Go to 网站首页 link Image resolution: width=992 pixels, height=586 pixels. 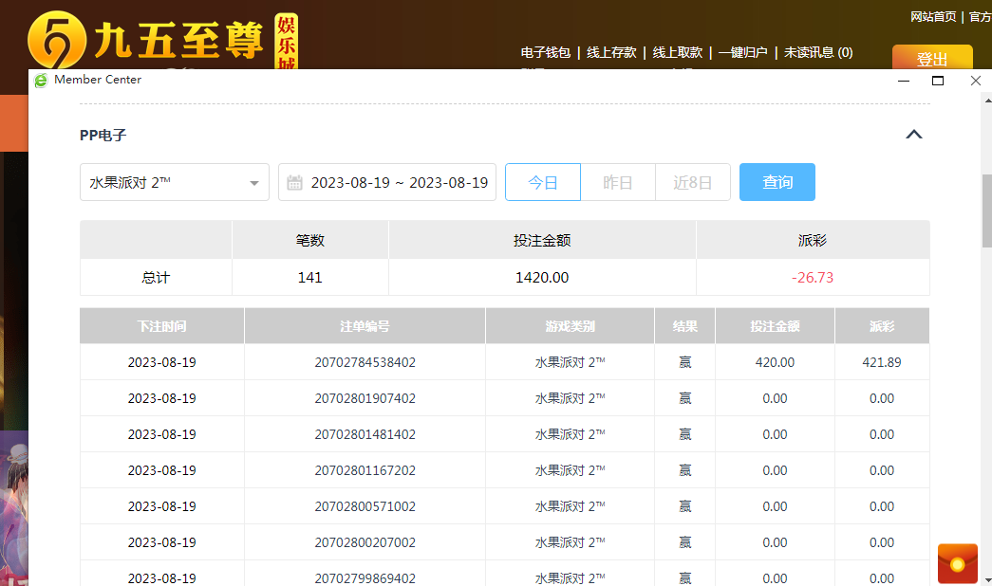(x=933, y=17)
